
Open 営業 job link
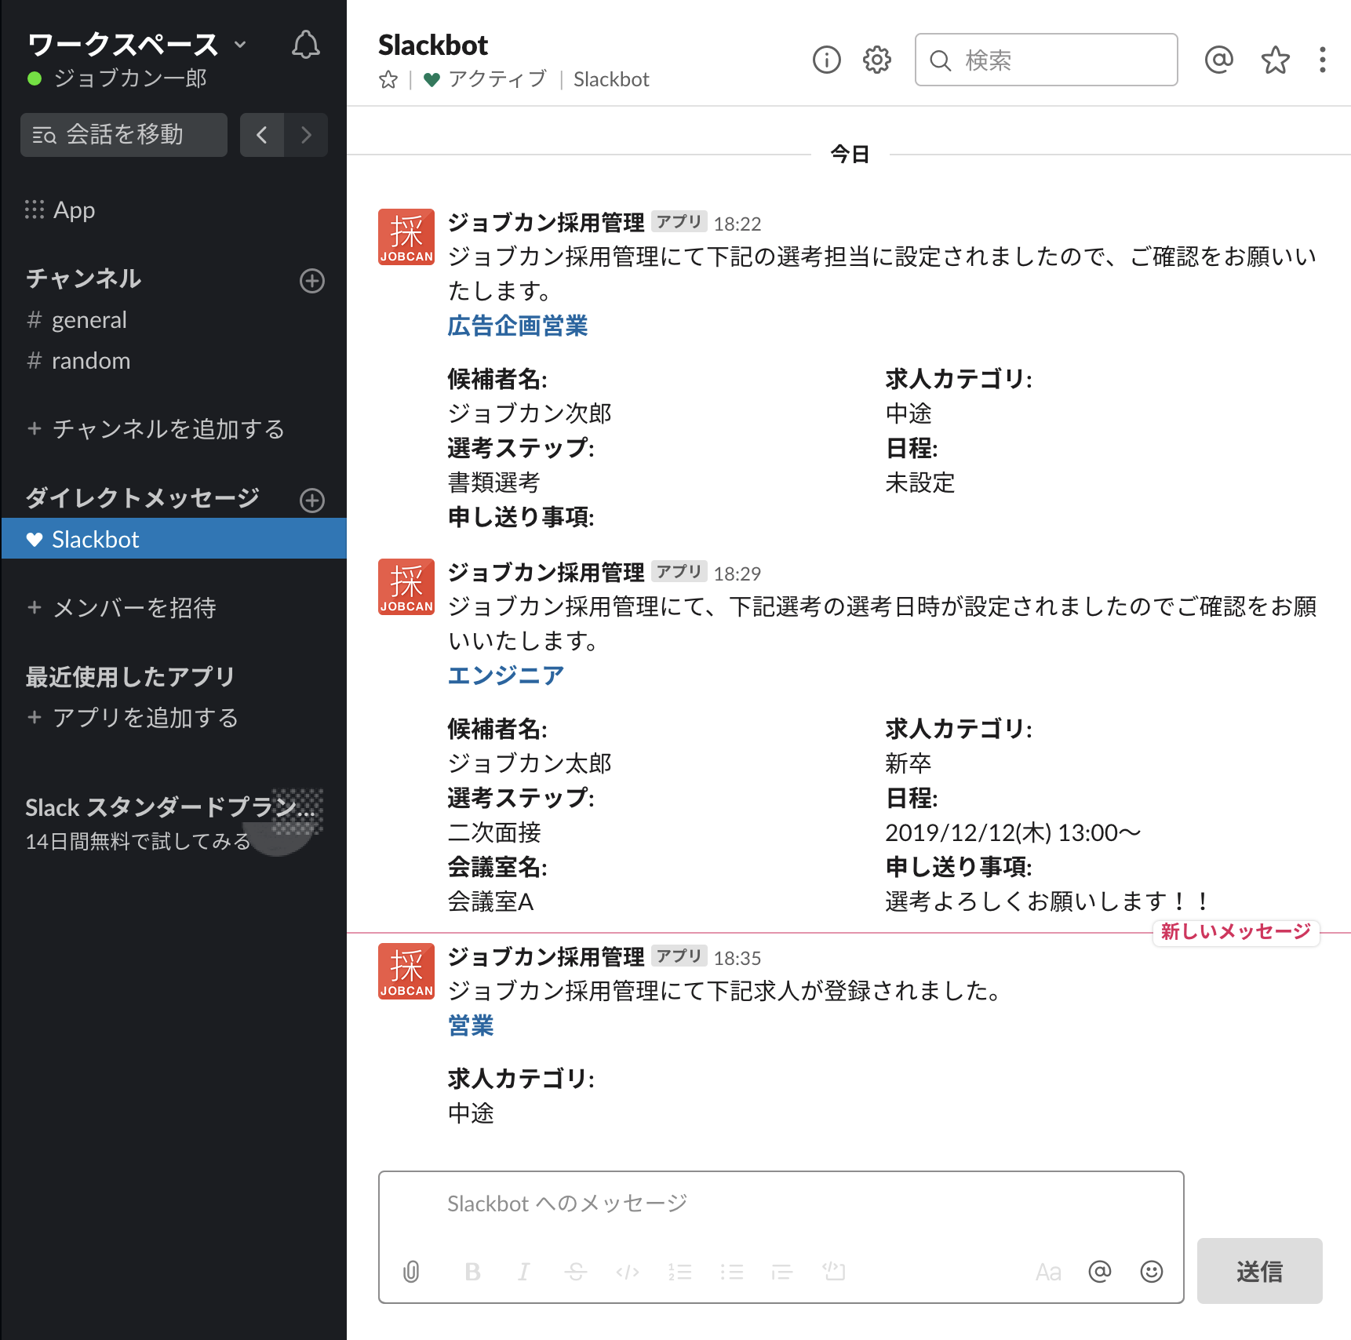click(x=471, y=1025)
